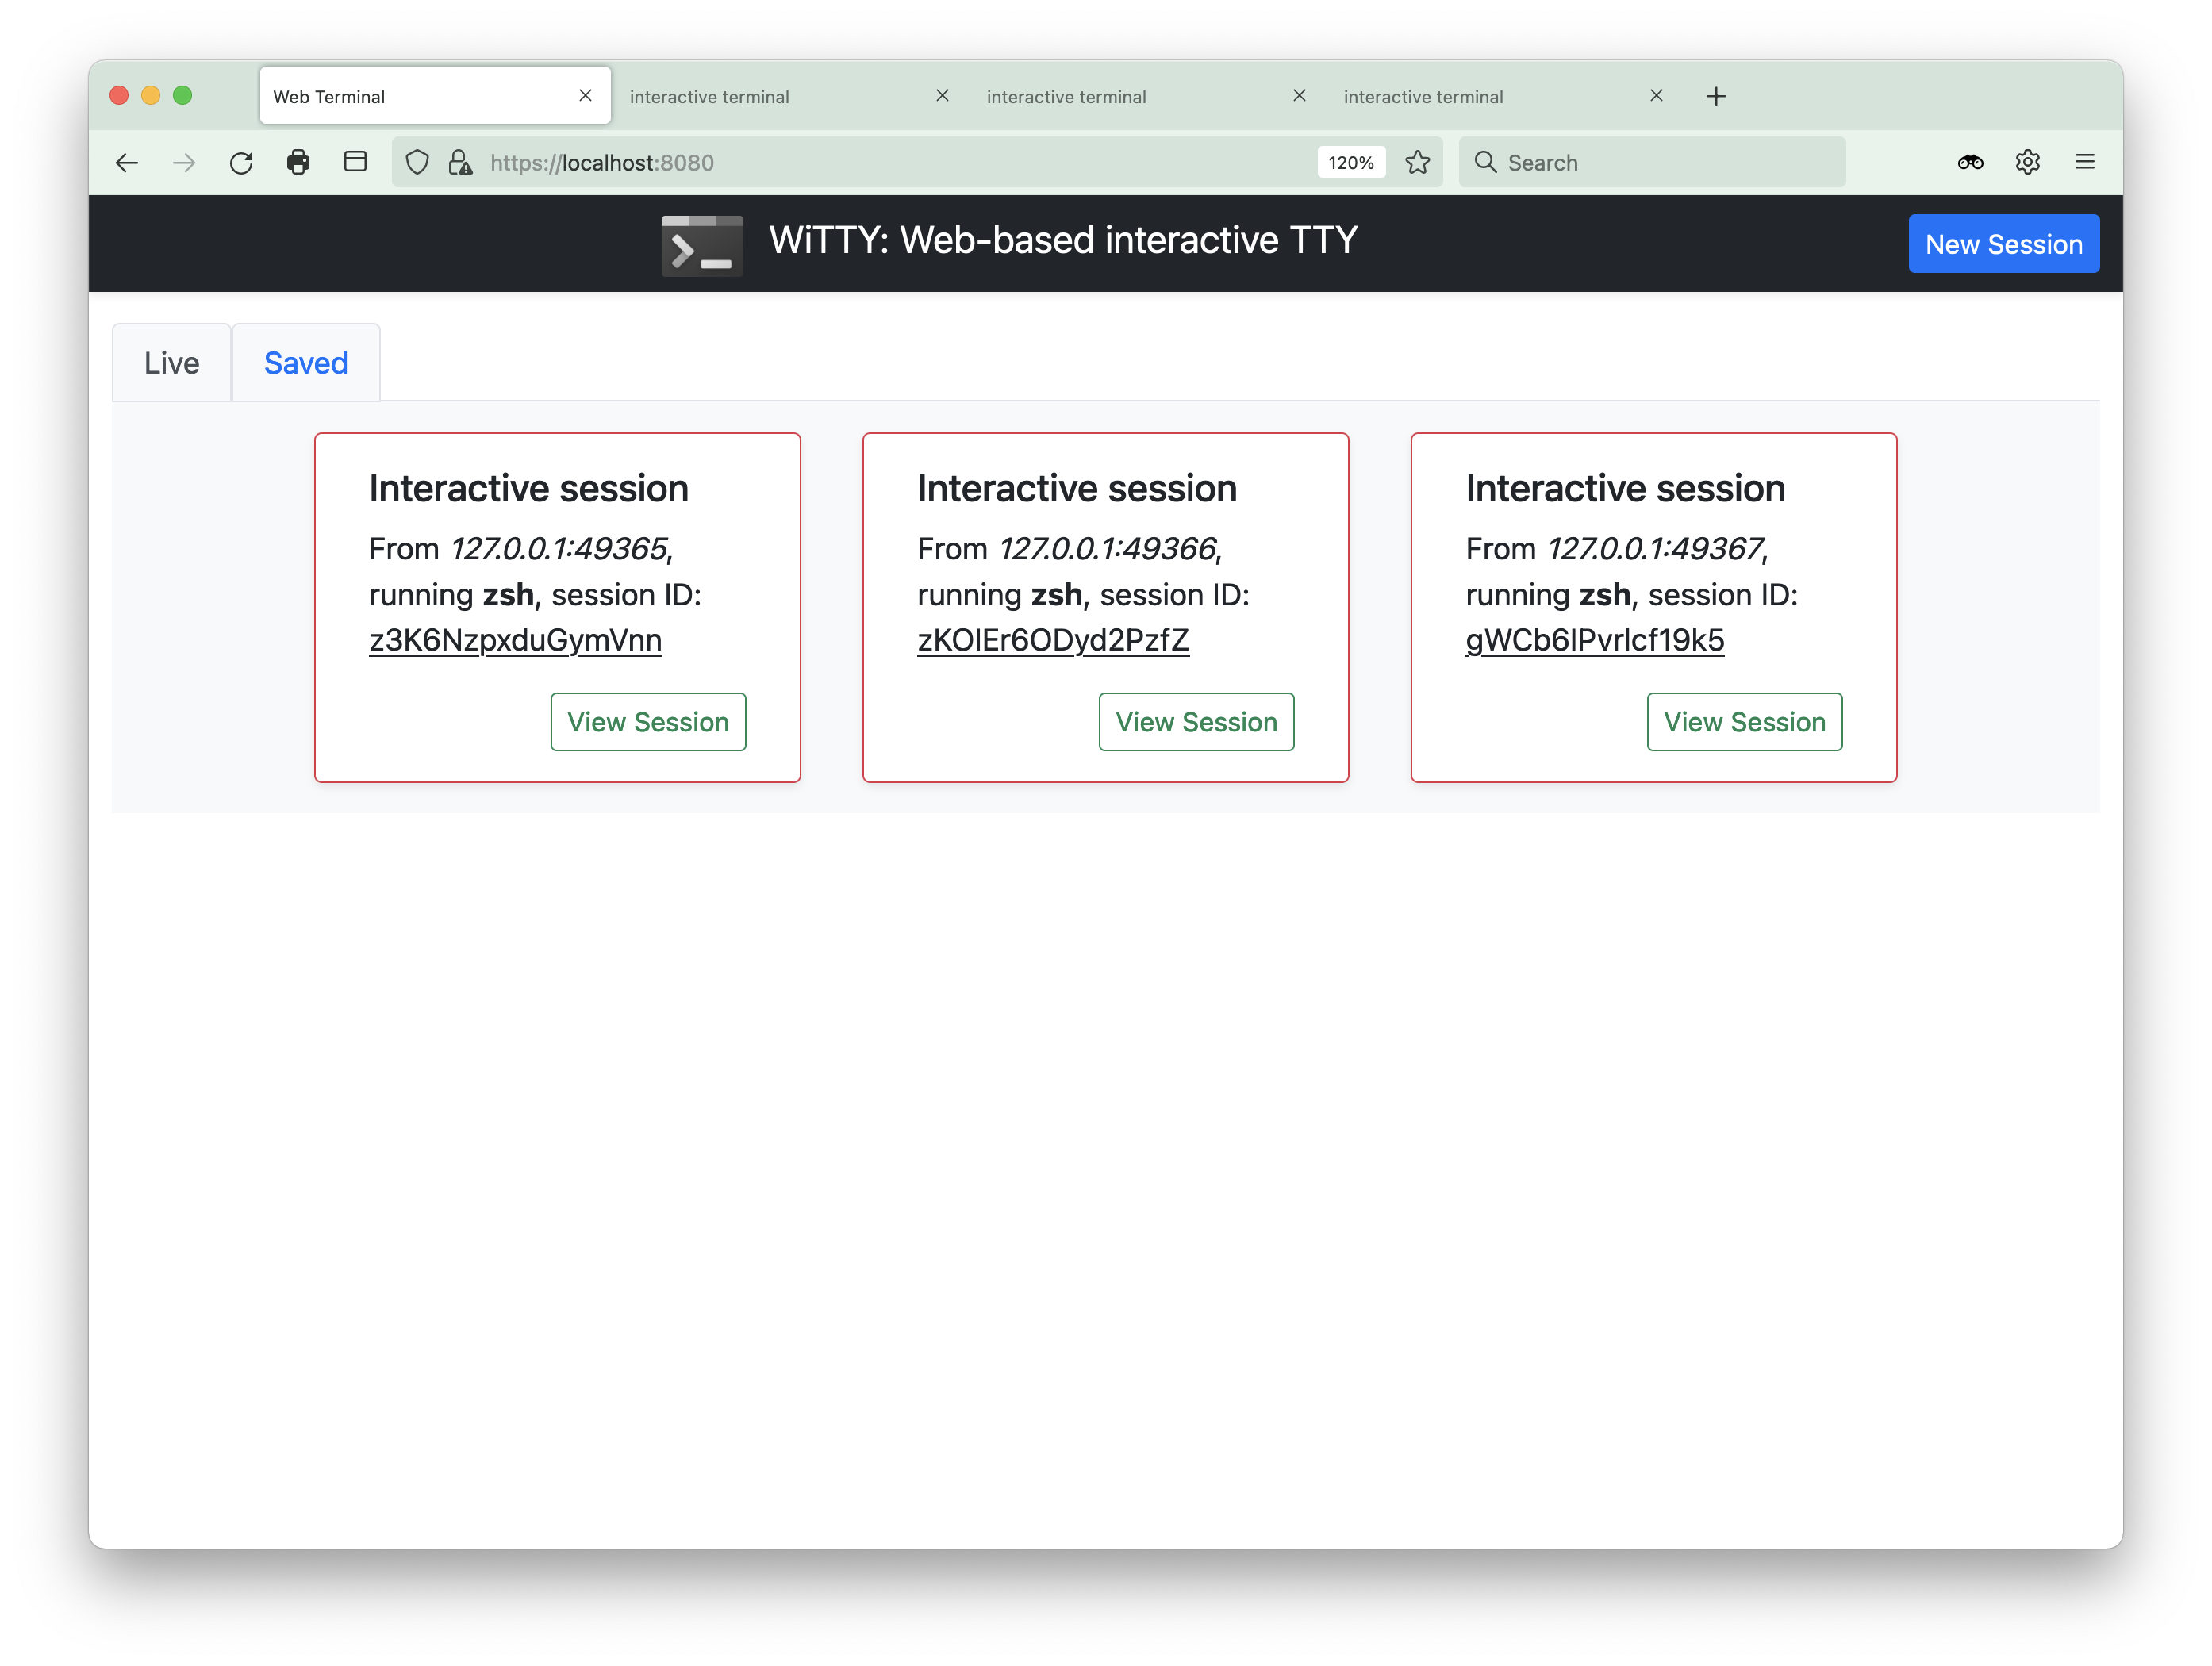This screenshot has height=1666, width=2212.
Task: Click the WiTTY terminal logo icon
Action: 702,245
